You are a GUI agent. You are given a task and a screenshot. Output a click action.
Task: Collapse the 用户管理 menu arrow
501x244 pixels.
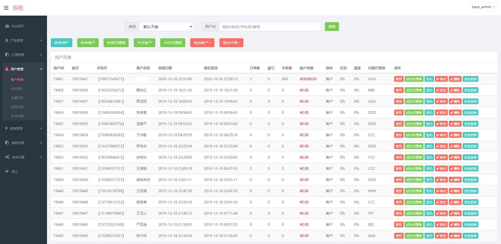[x=41, y=69]
